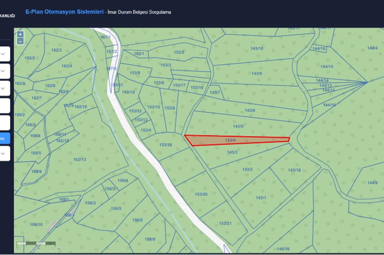Choose parcel 156/5 on the map
Viewport: 384px width, 255px height.
click(x=116, y=209)
